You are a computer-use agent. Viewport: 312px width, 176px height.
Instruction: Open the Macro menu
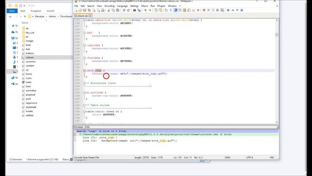coord(144,6)
